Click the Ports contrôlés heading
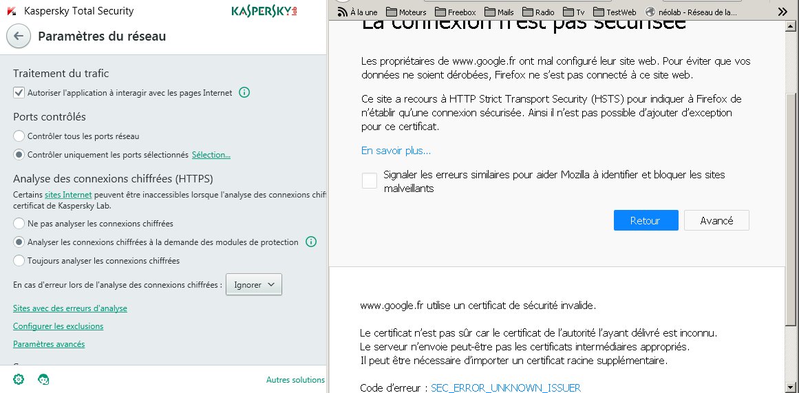 [x=50, y=117]
